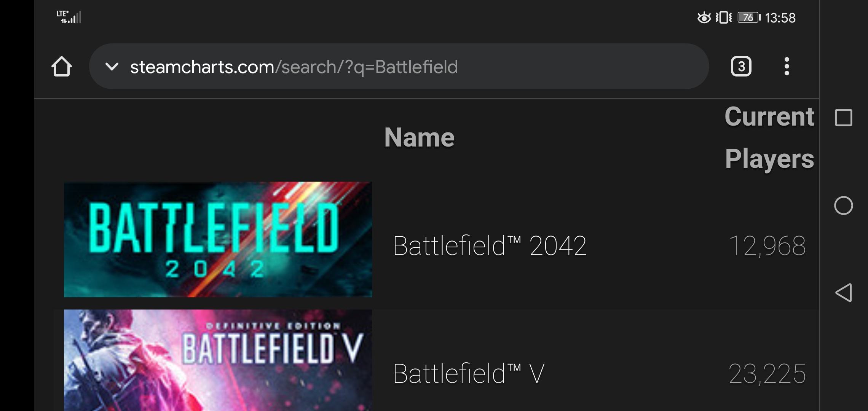
Task: Tap the browser home icon
Action: tap(62, 67)
